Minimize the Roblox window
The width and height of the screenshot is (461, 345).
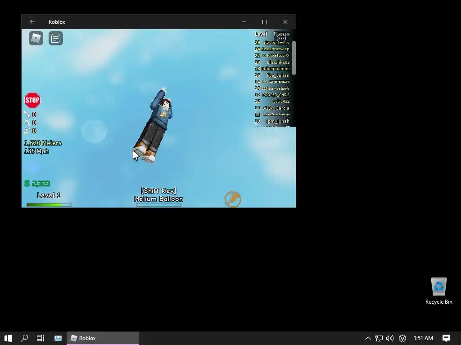tap(244, 22)
